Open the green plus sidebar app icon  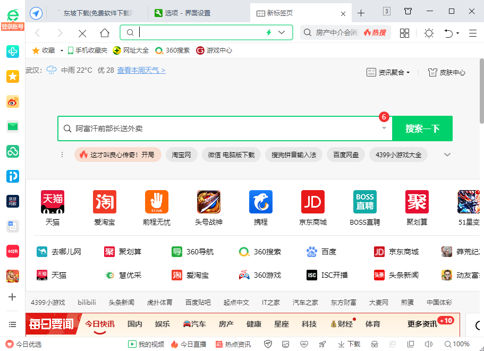tap(13, 52)
